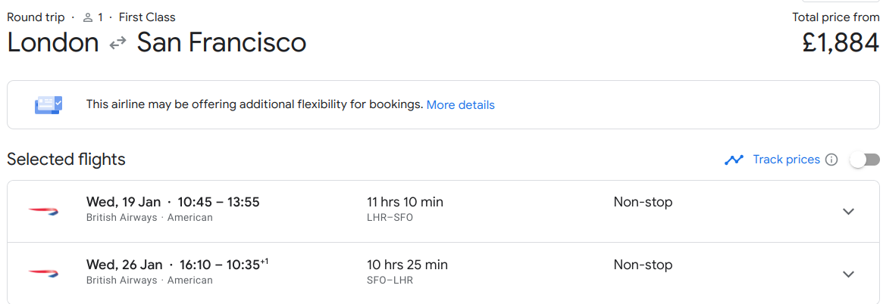Select the 10:45 – 13:55 departure time text
This screenshot has width=883, height=304.
tap(218, 202)
